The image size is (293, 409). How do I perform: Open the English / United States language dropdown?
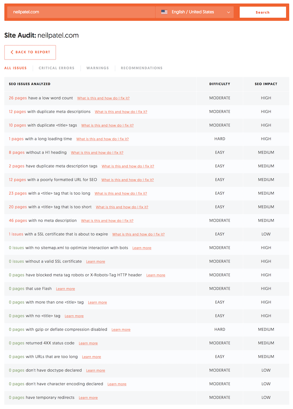[195, 12]
